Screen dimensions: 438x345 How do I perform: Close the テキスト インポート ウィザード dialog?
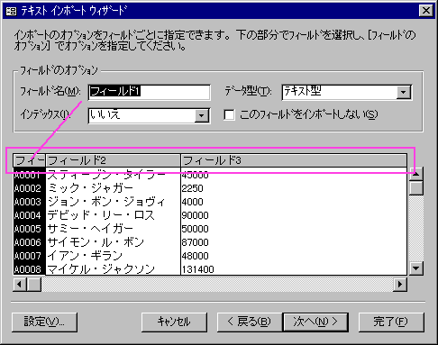426,11
